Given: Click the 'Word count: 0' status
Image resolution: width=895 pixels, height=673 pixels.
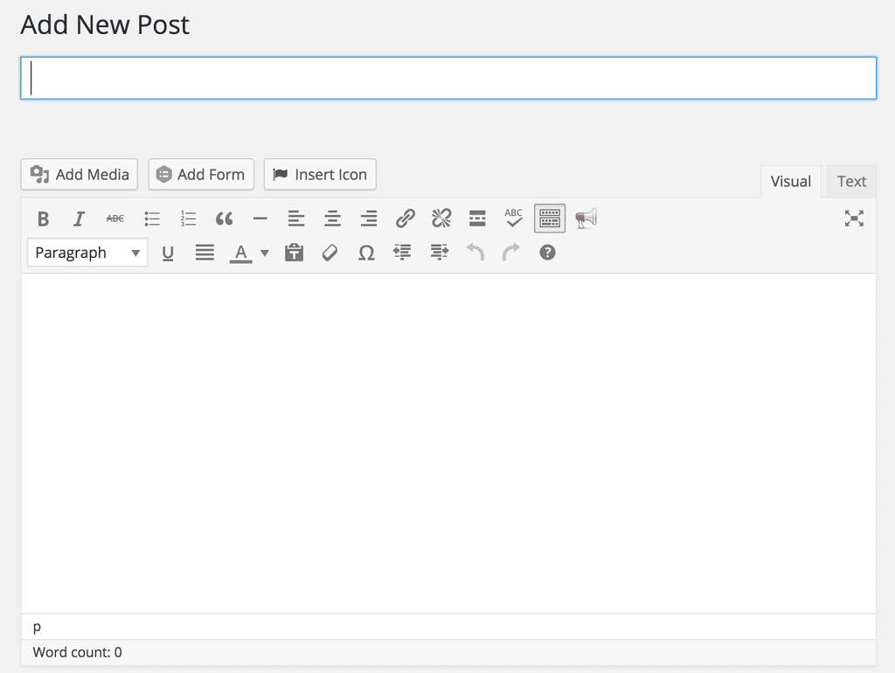Looking at the screenshot, I should click(x=77, y=652).
